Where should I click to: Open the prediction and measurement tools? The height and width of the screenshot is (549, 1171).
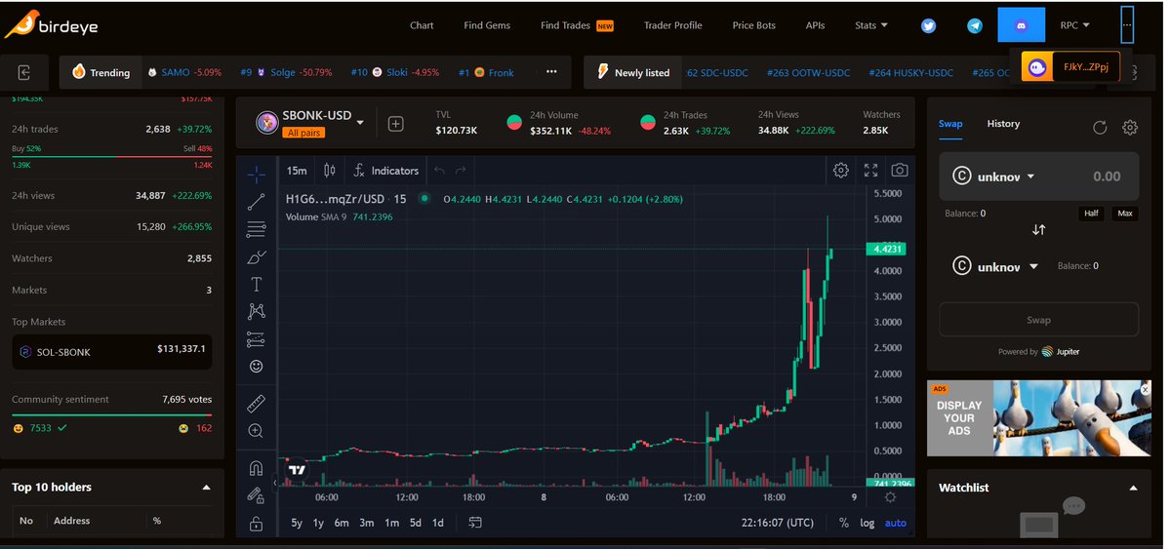(x=256, y=339)
